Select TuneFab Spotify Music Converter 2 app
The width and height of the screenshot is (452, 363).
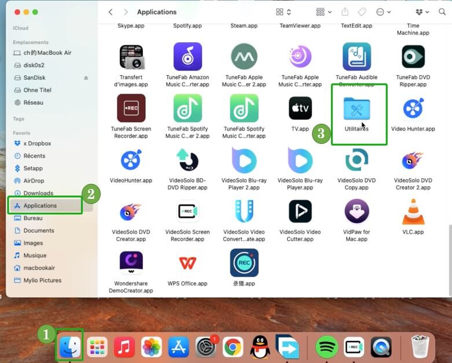click(188, 108)
